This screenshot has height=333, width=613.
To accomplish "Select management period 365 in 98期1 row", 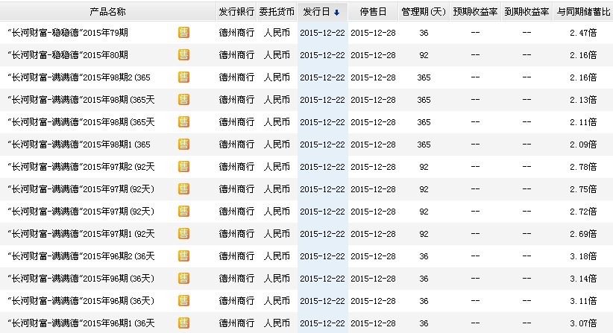I will click(424, 145).
